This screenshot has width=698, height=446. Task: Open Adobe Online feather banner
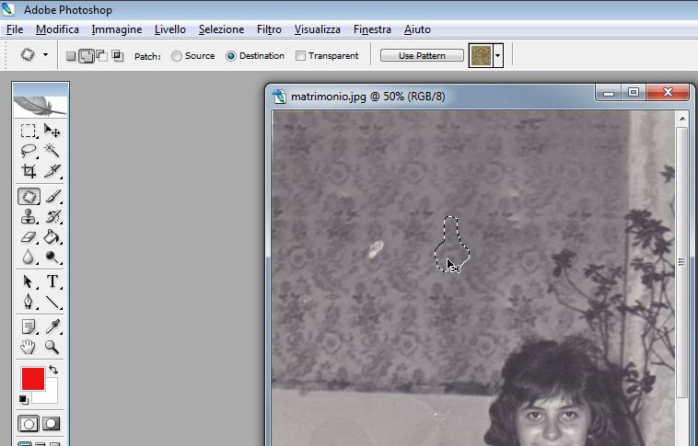click(x=41, y=106)
